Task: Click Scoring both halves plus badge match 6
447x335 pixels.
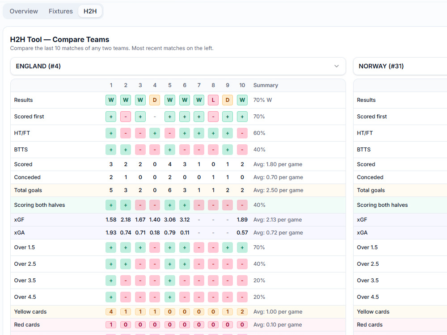Action: coord(185,205)
